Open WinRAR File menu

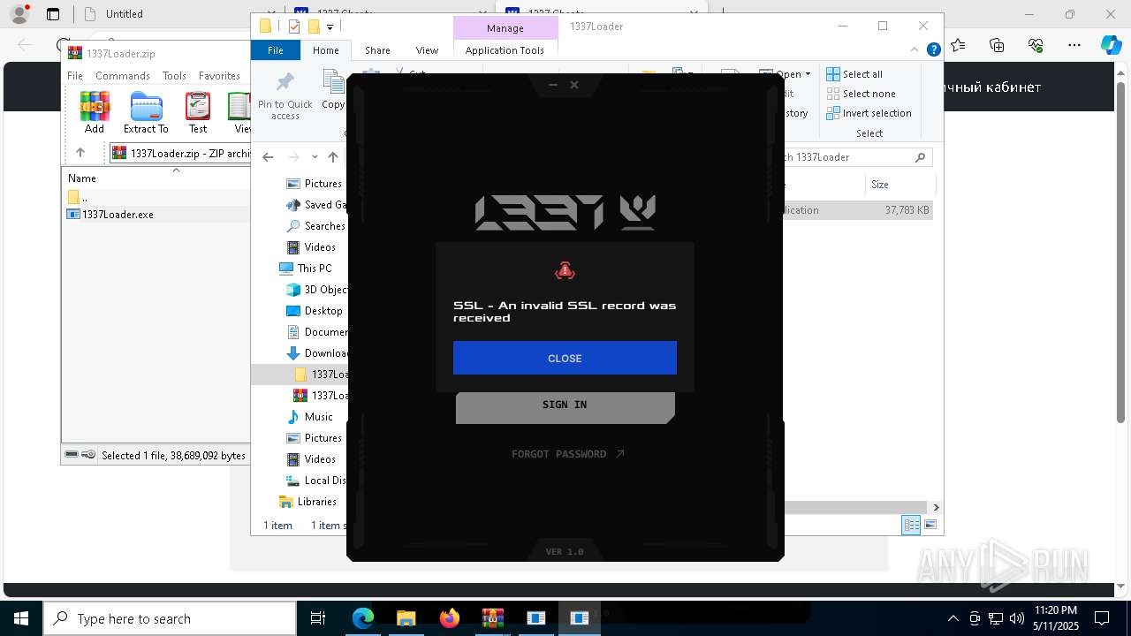pos(75,76)
